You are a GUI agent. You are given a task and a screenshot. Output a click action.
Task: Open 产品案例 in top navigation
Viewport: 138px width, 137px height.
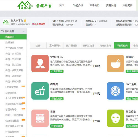128,6
